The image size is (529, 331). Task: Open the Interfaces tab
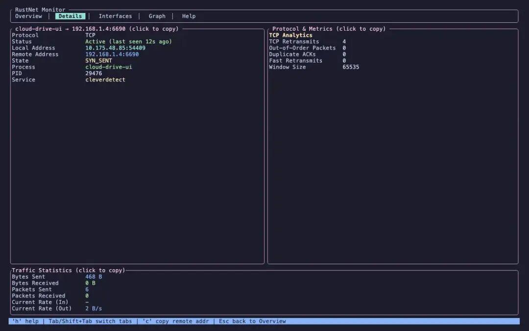[115, 16]
